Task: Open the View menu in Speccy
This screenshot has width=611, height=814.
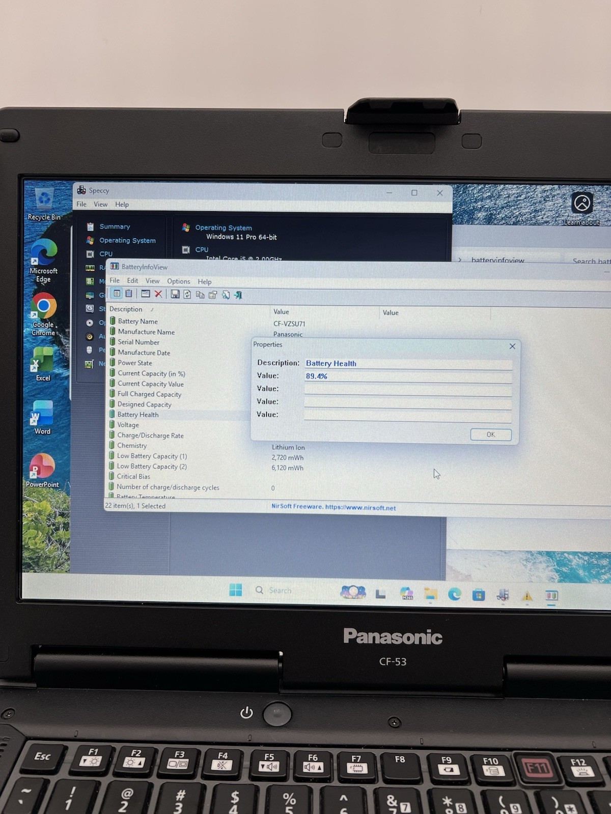Action: 100,204
